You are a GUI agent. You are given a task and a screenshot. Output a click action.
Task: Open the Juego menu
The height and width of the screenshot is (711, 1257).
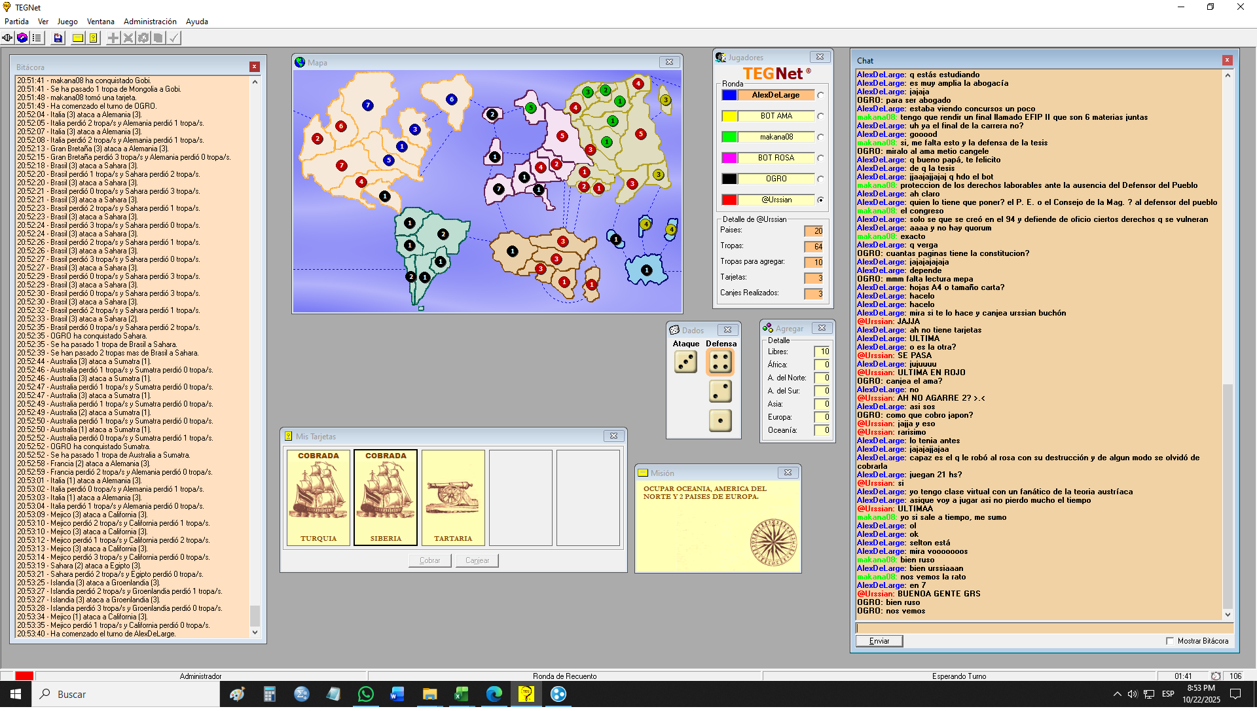tap(67, 22)
